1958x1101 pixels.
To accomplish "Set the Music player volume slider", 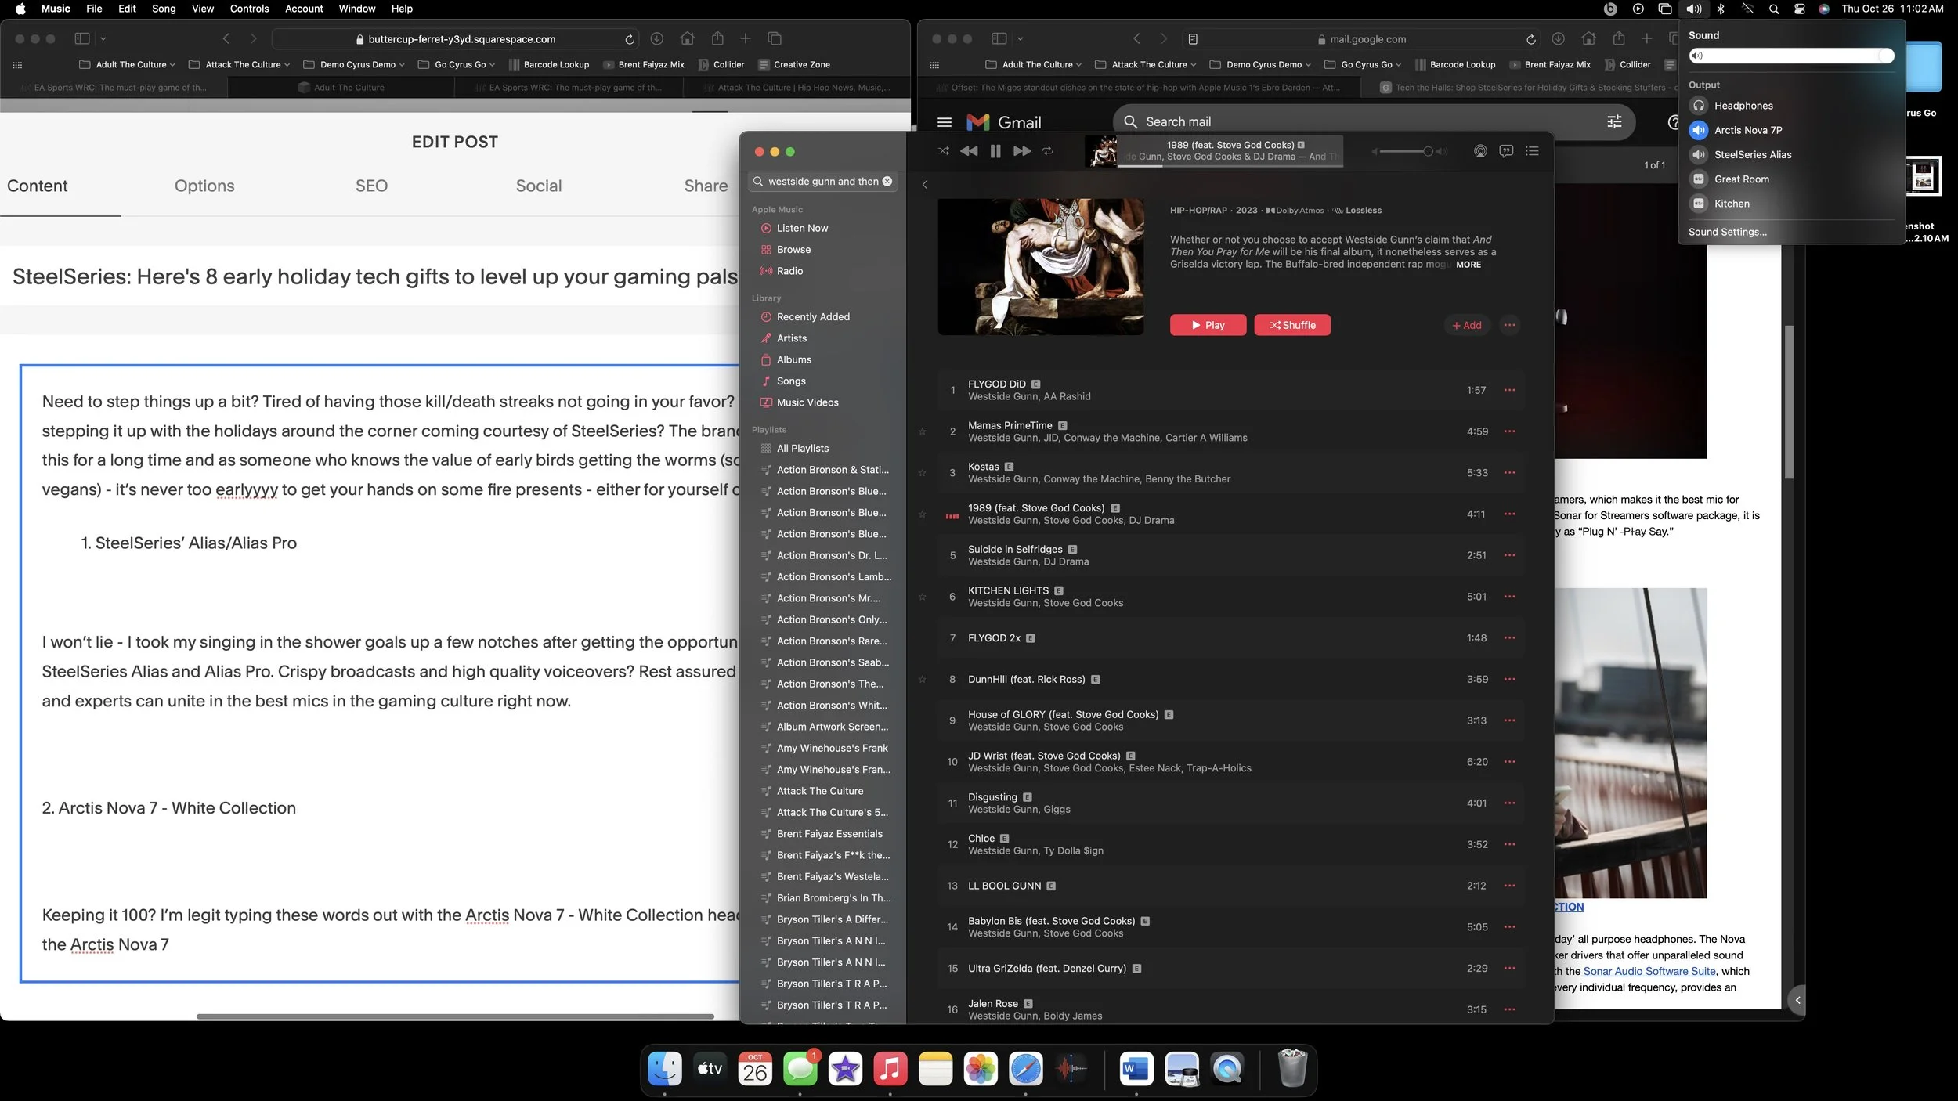I will (x=1407, y=152).
